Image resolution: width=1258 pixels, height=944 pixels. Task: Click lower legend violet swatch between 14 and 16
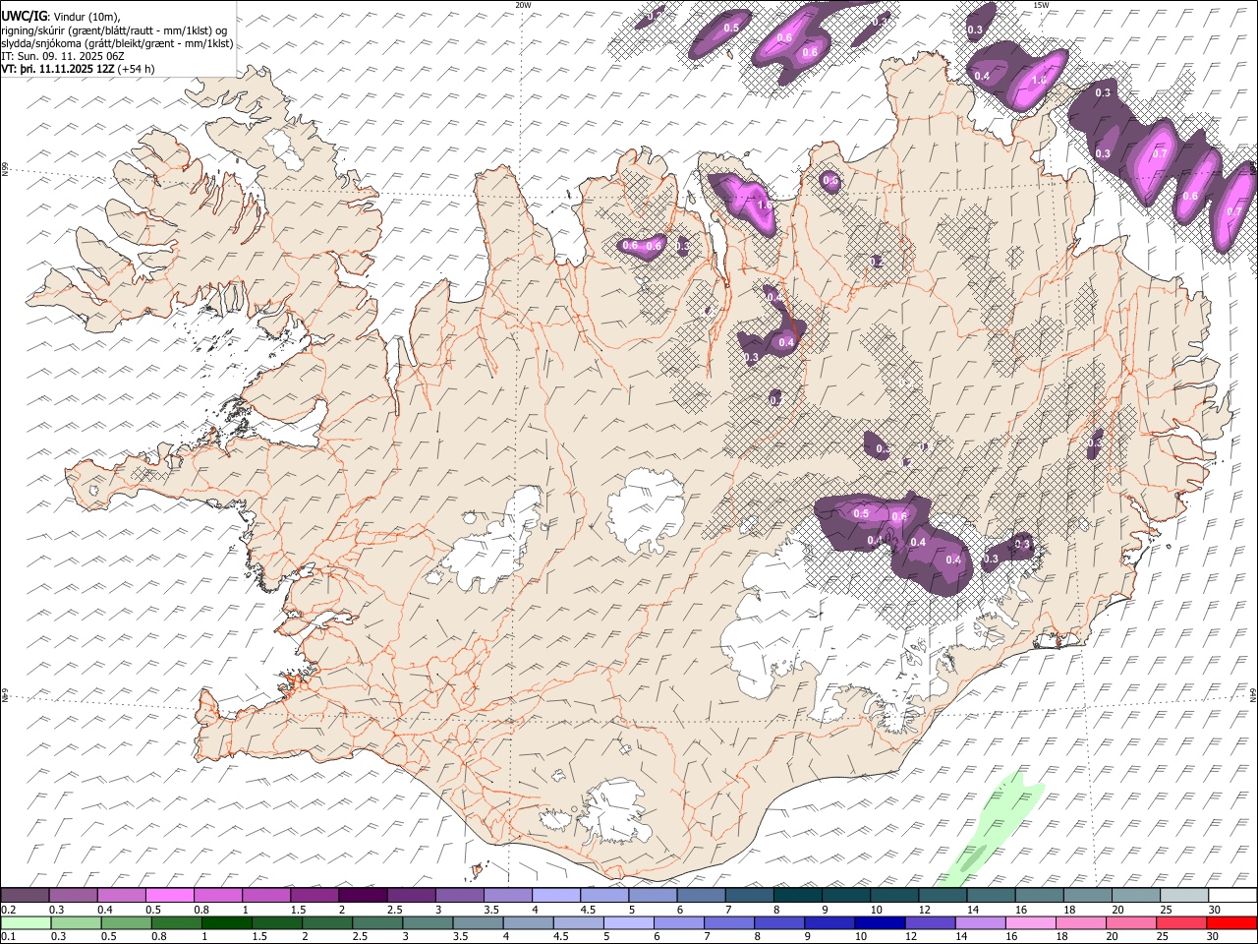pyautogui.click(x=979, y=922)
